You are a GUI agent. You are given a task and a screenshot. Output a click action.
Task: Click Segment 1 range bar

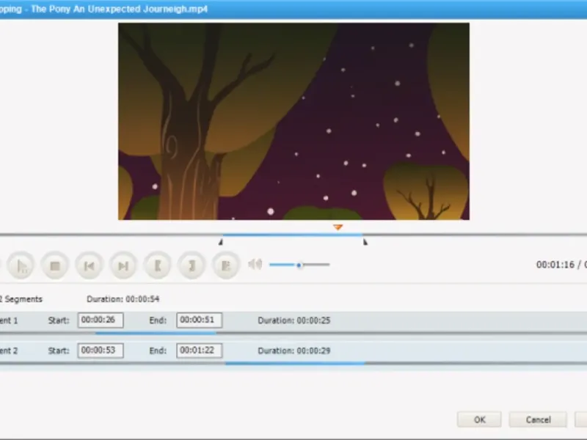[x=156, y=333]
